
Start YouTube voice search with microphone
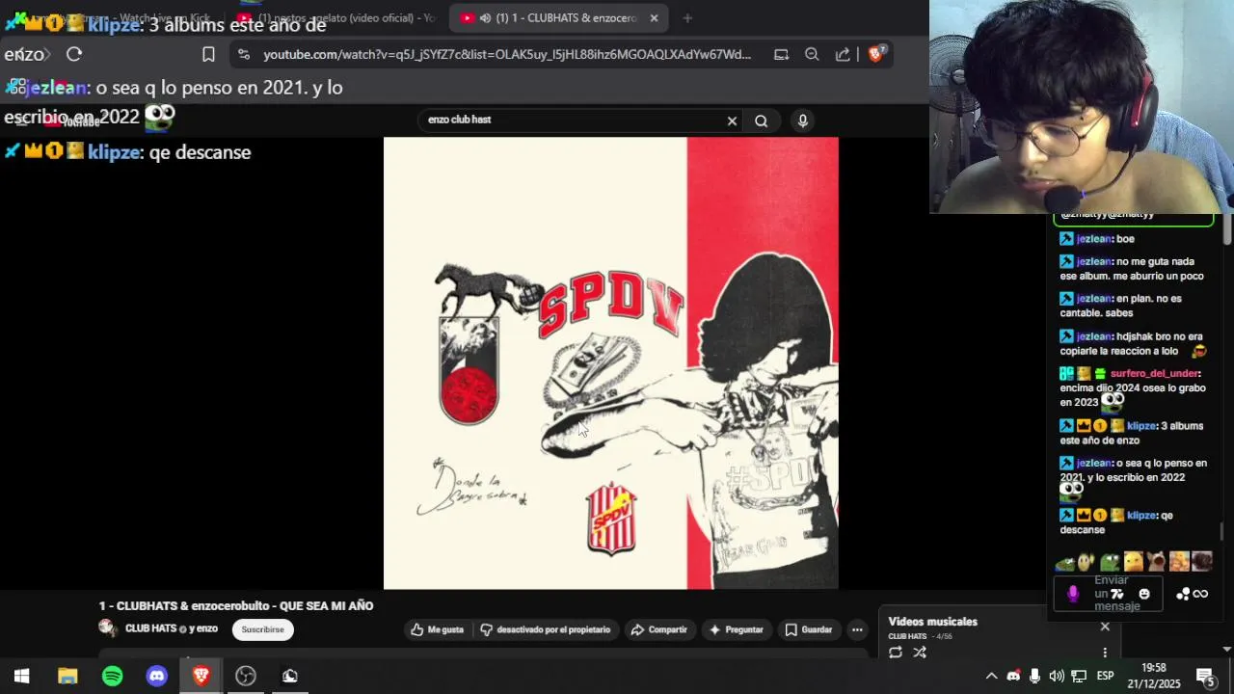click(802, 120)
